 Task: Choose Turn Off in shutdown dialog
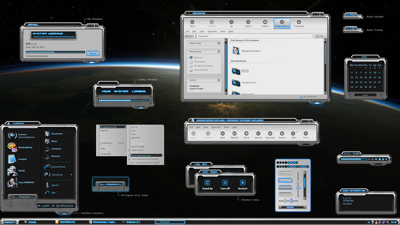pyautogui.click(x=225, y=185)
